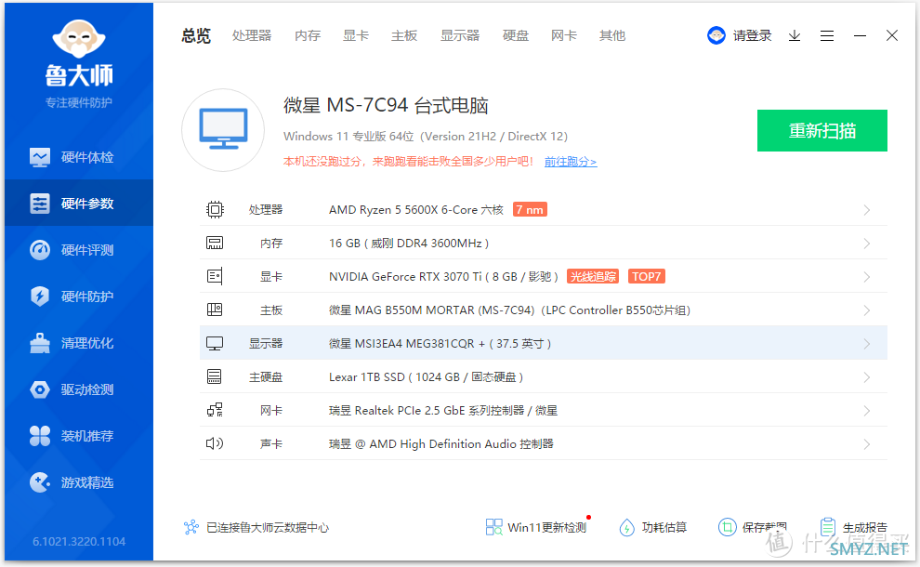Switch to the top 显示器 tab

click(x=460, y=36)
